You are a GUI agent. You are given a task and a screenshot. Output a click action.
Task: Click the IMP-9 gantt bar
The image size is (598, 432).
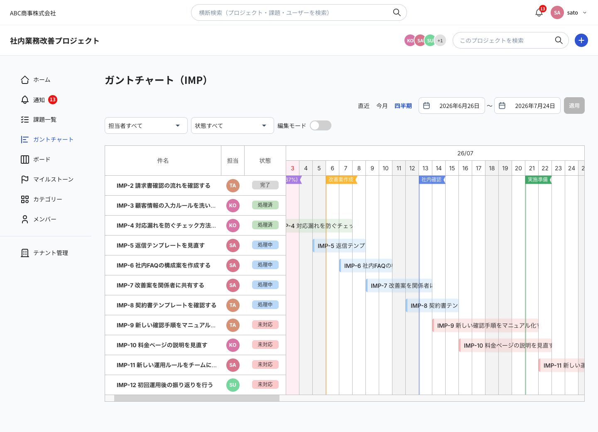(485, 326)
